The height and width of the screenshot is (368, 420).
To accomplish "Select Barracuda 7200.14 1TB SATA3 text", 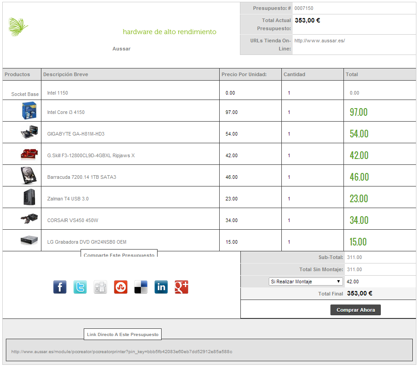I will tap(81, 177).
